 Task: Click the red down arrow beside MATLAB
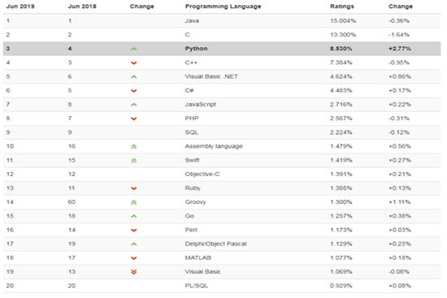(x=134, y=258)
